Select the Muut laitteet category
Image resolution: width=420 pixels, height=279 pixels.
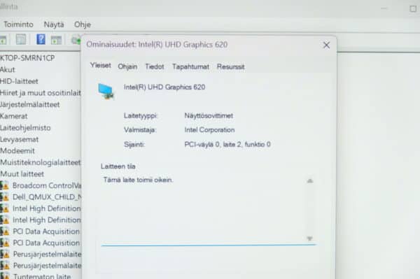pyautogui.click(x=22, y=174)
